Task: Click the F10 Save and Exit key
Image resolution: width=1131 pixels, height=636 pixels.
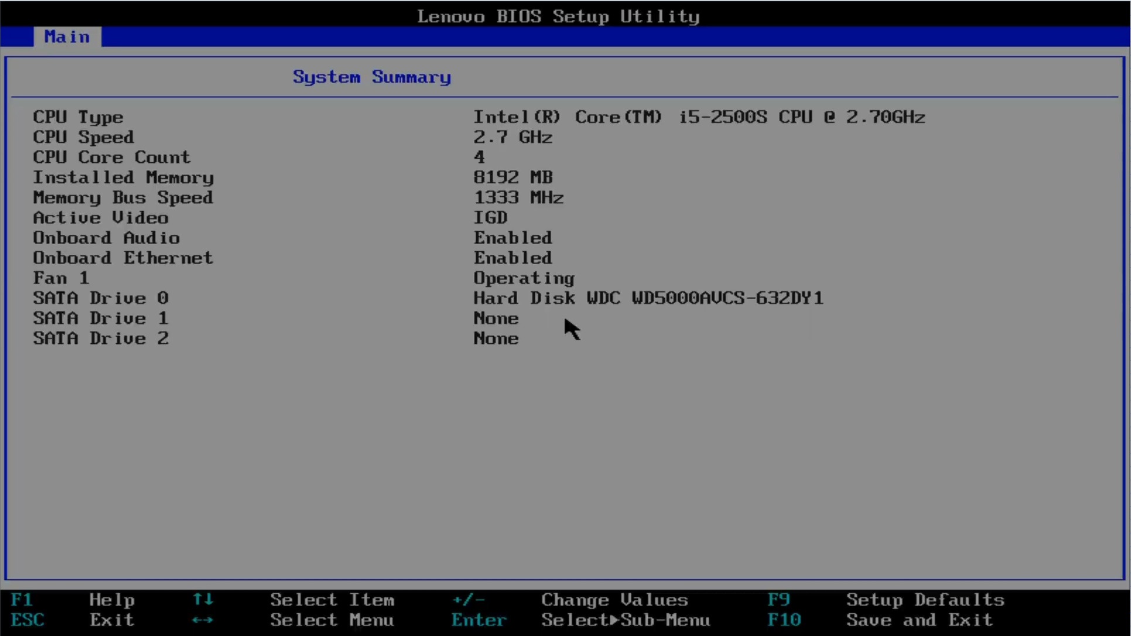Action: point(784,620)
